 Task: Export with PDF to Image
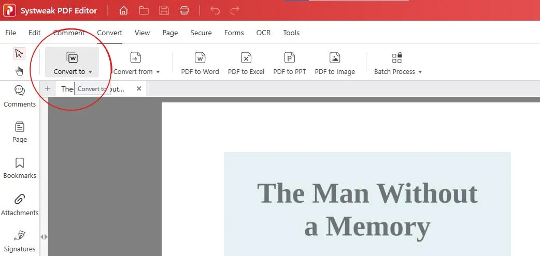(335, 63)
